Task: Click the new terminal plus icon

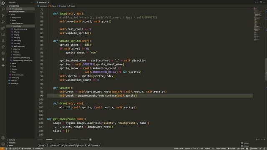Action: pos(257,140)
